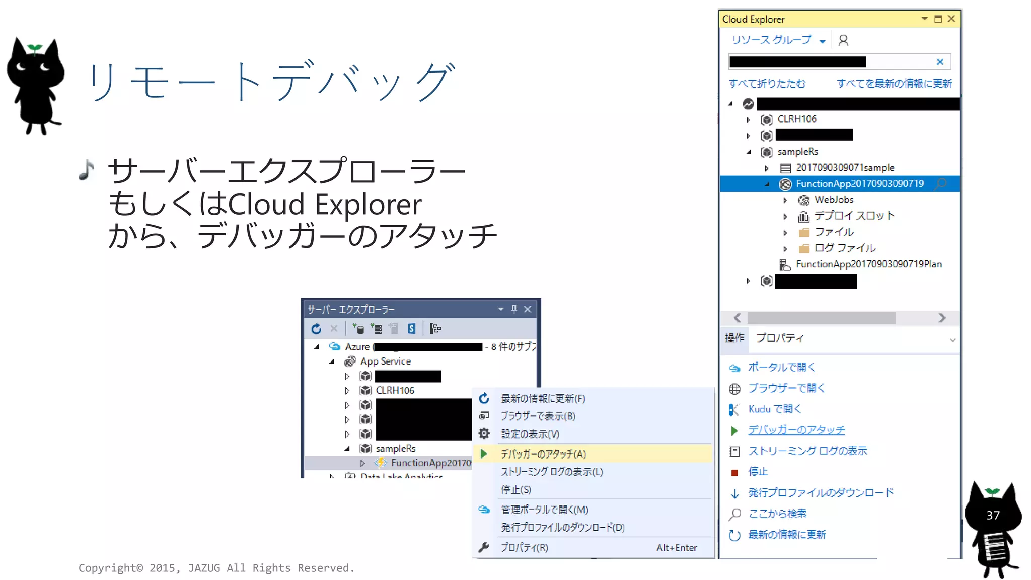Click the App Service globe icon
Image resolution: width=1031 pixels, height=580 pixels.
(350, 361)
